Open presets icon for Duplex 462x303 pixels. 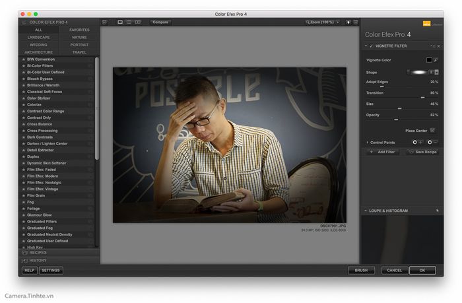[x=90, y=156]
